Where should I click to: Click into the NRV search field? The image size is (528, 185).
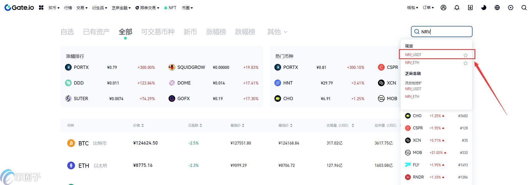(x=442, y=32)
